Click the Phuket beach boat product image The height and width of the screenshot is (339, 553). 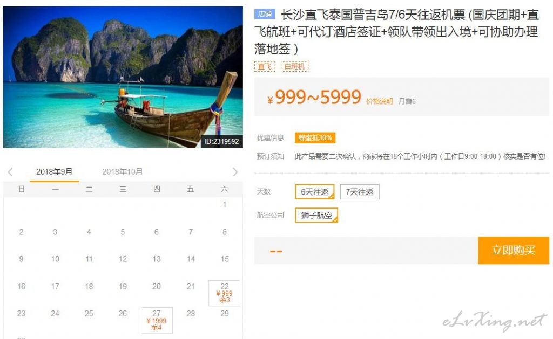(x=123, y=77)
